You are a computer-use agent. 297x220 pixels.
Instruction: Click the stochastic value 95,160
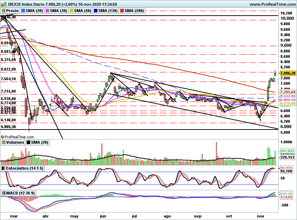(x=286, y=171)
